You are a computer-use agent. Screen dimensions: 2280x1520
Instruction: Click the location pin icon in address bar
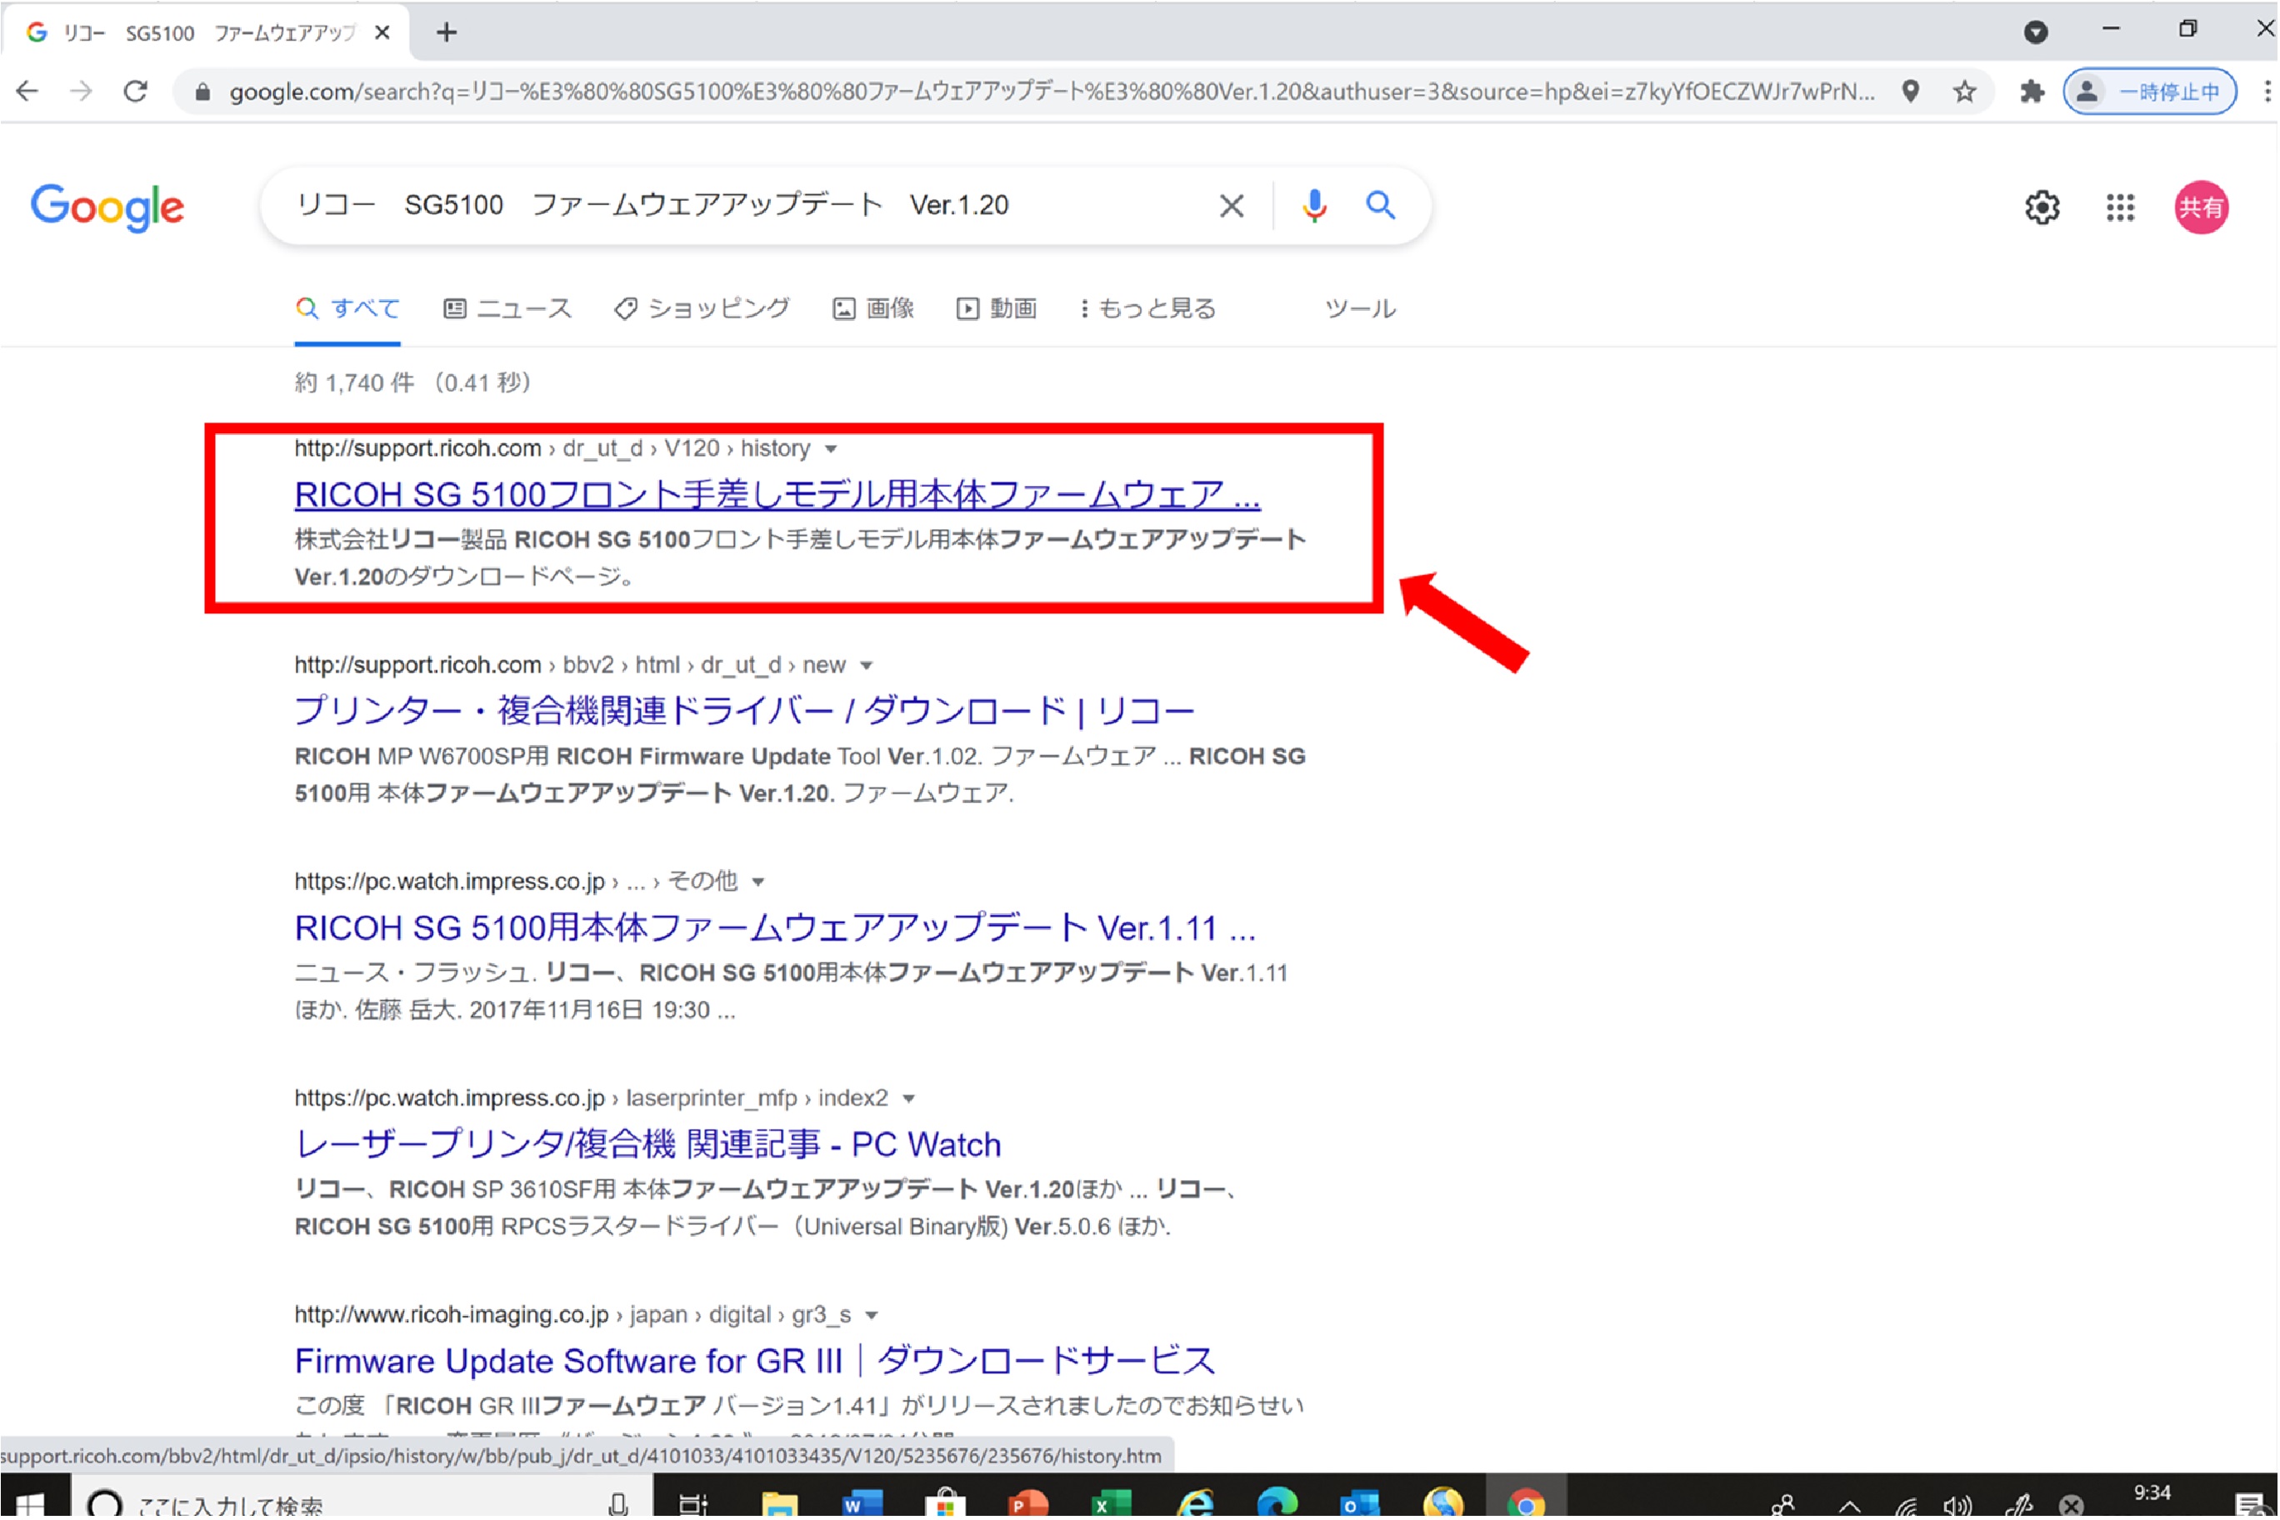[1911, 91]
